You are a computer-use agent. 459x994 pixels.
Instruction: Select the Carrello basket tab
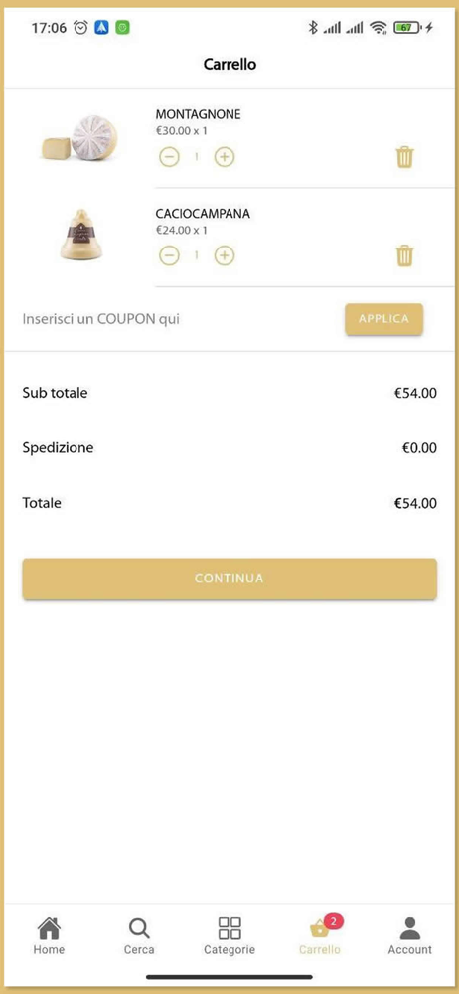tap(320, 935)
